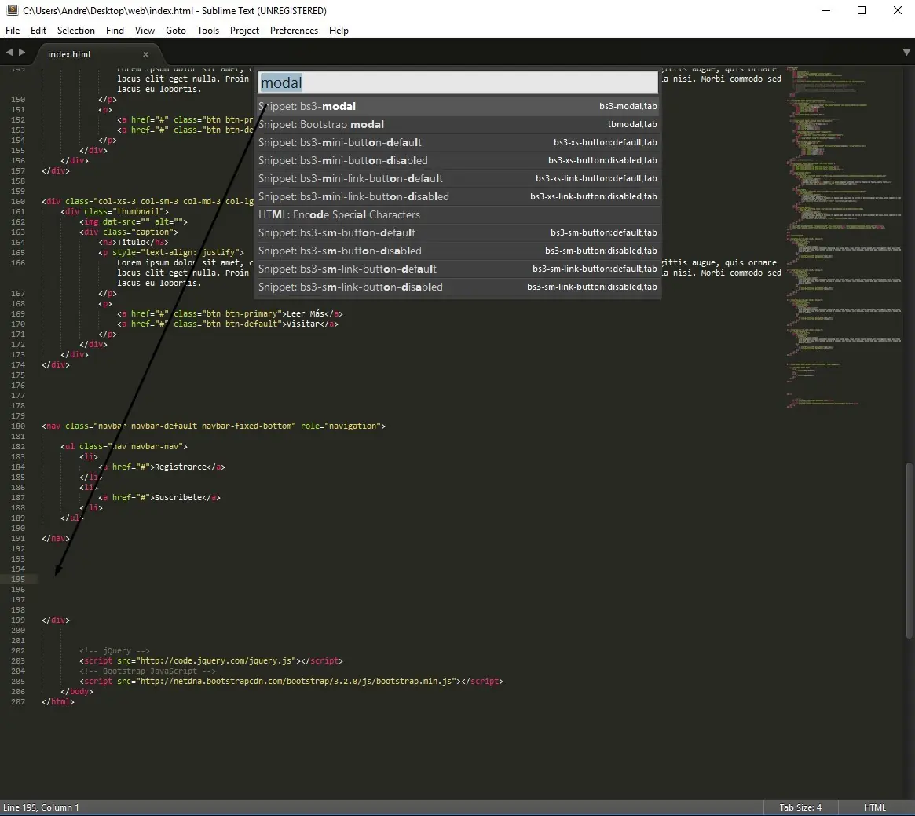This screenshot has width=915, height=816.
Task: Click line number 199 in gutter
Action: point(18,620)
